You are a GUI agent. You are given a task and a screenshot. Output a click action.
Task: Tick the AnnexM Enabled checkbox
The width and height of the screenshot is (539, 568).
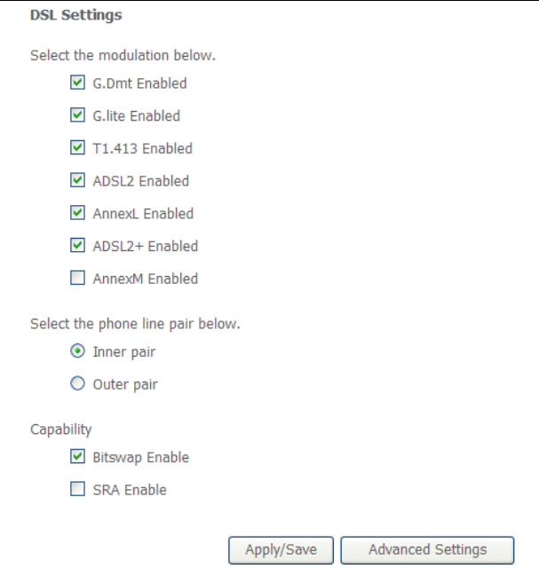pos(77,279)
